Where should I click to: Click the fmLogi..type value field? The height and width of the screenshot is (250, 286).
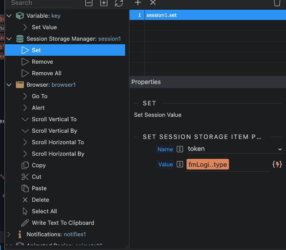point(208,165)
